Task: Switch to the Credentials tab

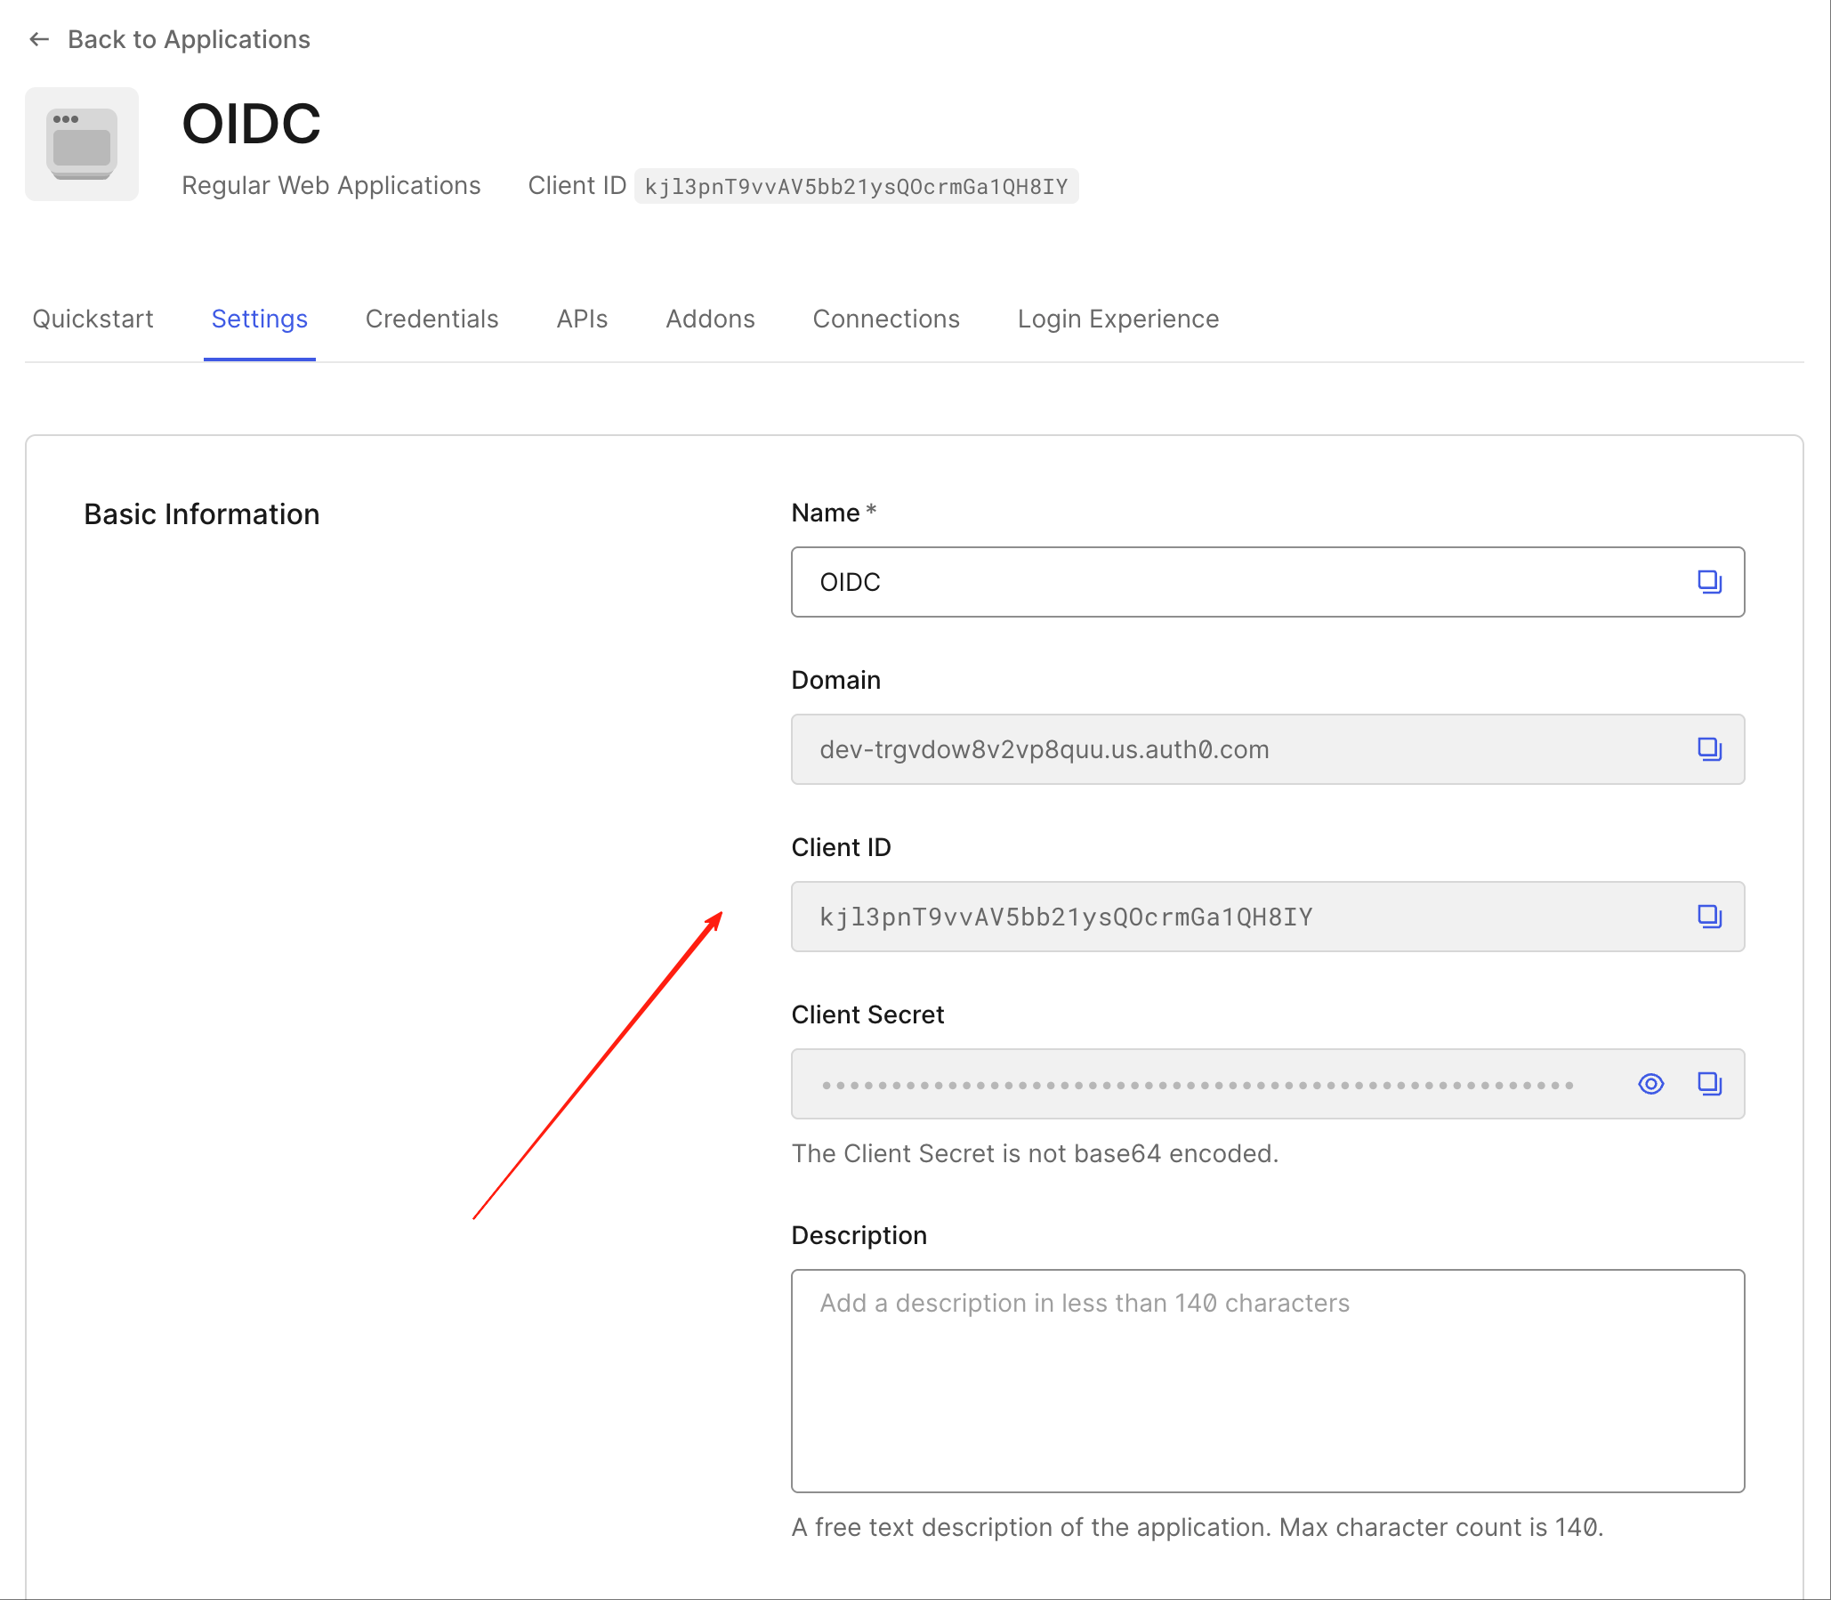Action: click(432, 319)
